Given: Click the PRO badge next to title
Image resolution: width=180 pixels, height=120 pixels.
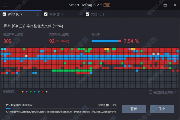Looking at the screenshot, I should (x=107, y=5).
